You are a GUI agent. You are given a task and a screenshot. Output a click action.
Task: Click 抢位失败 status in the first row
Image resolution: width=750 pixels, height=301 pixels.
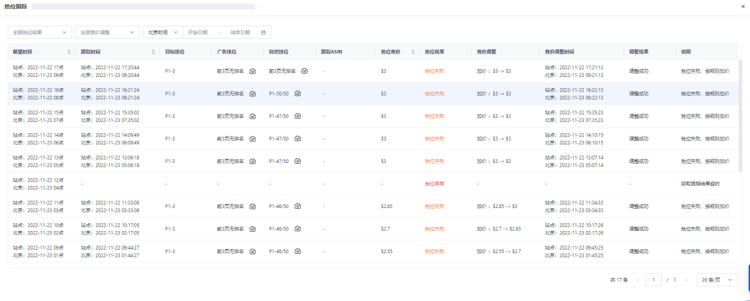434,71
